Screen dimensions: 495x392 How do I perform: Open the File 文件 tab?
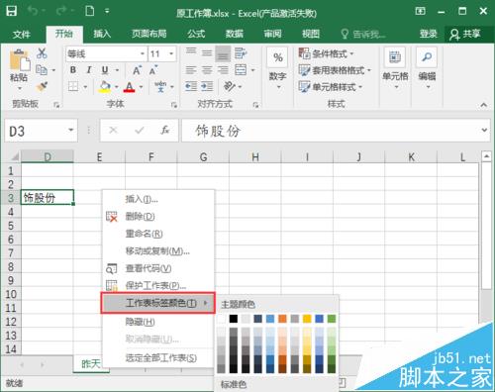(22, 34)
